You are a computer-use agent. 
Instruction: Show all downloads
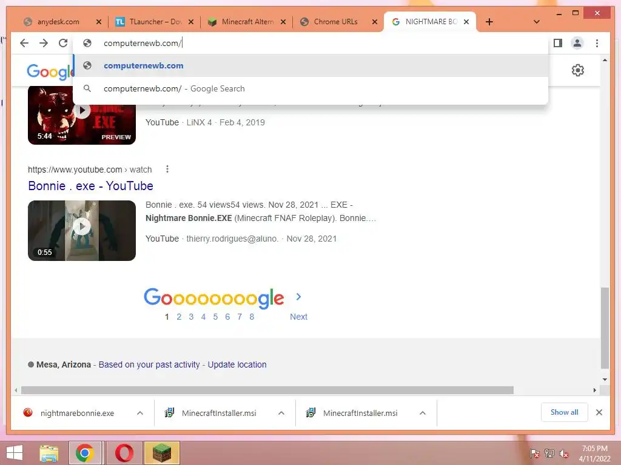pyautogui.click(x=565, y=412)
